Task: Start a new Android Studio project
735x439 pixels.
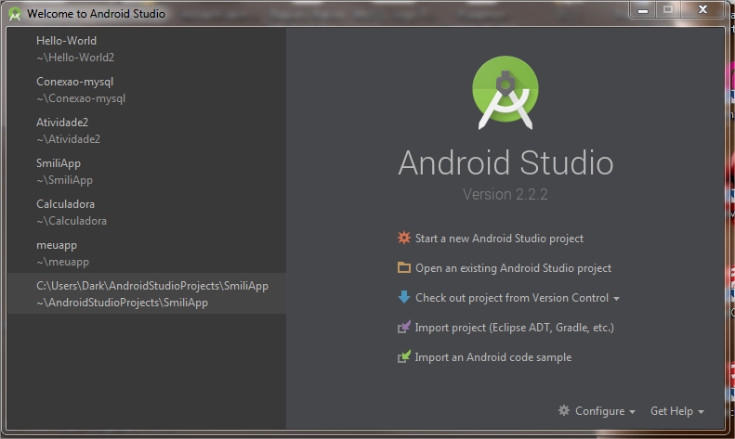Action: click(499, 239)
